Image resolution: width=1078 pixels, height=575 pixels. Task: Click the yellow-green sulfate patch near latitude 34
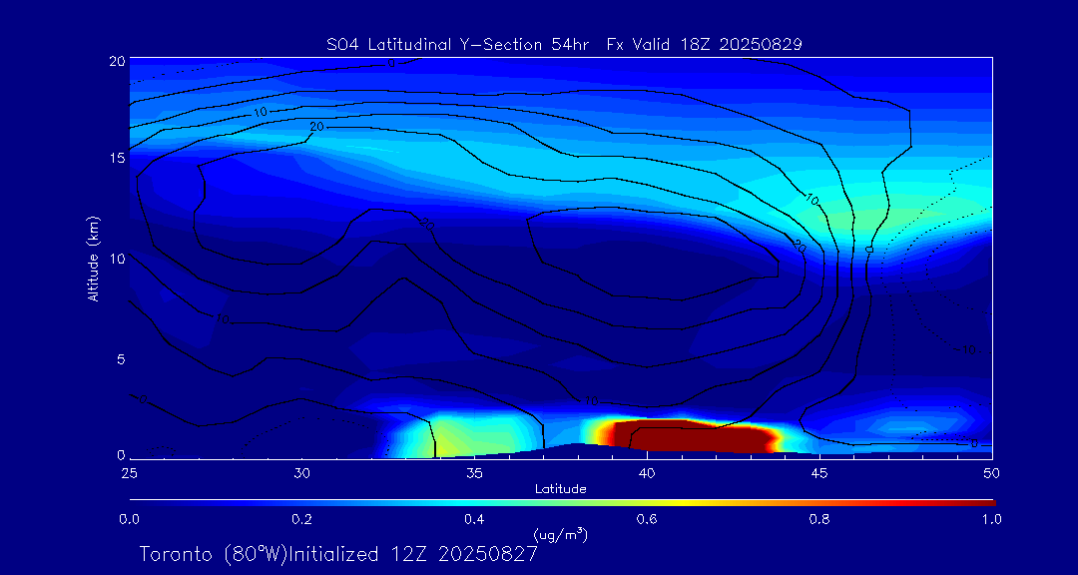pos(454,437)
